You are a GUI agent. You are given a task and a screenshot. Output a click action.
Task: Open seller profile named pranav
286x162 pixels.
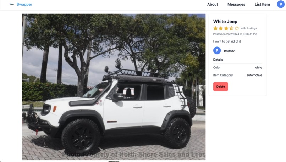(x=229, y=50)
